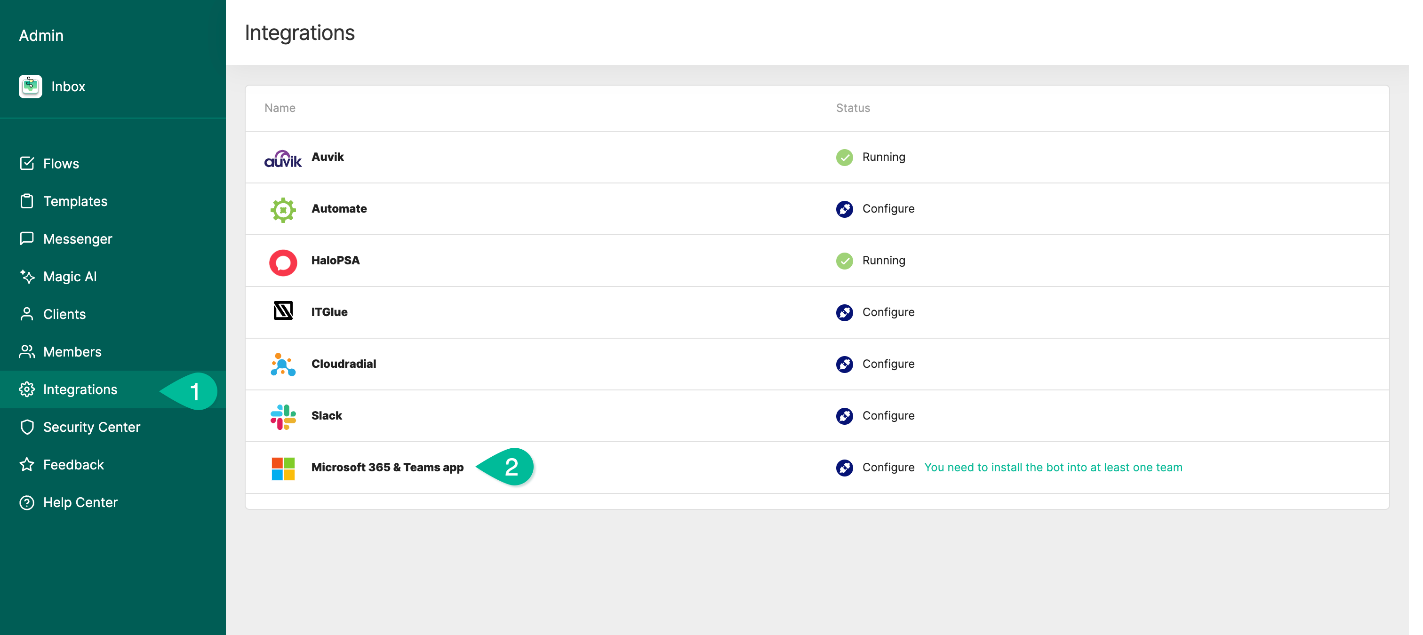This screenshot has height=635, width=1423.
Task: Click the ITGlue logo icon
Action: click(x=283, y=310)
